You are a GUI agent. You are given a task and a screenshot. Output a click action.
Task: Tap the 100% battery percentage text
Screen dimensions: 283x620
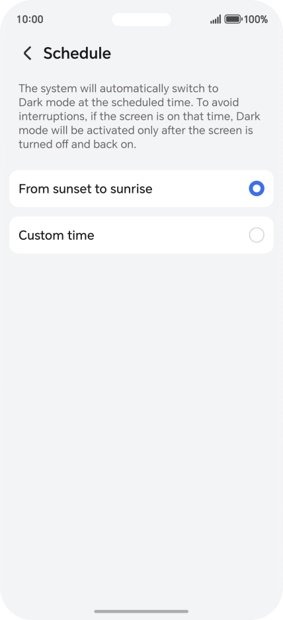coord(256,19)
